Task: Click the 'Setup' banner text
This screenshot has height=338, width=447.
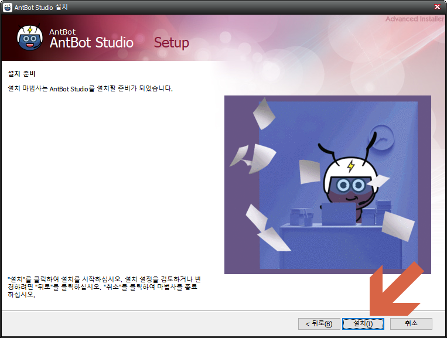Action: 171,43
